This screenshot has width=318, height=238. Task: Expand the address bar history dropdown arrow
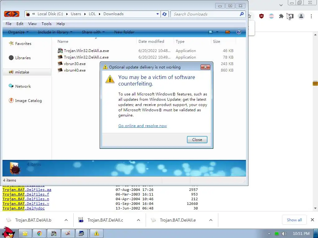click(x=157, y=14)
